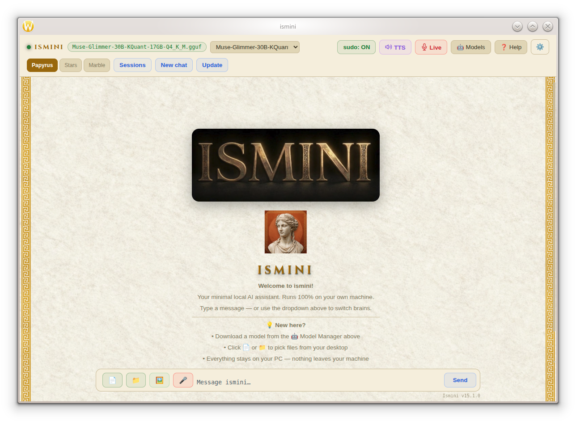This screenshot has height=421, width=576.
Task: Toggle Live microphone mode
Action: pyautogui.click(x=431, y=47)
